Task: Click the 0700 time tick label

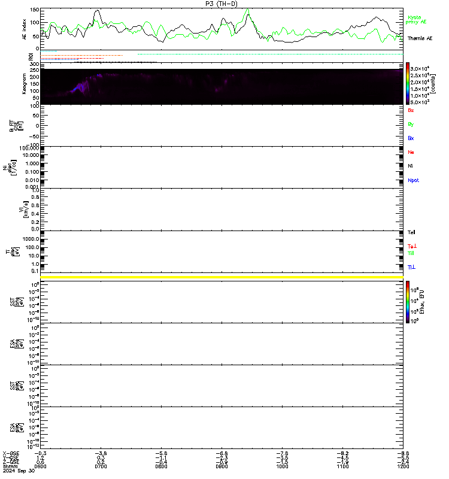Action: pyautogui.click(x=101, y=466)
